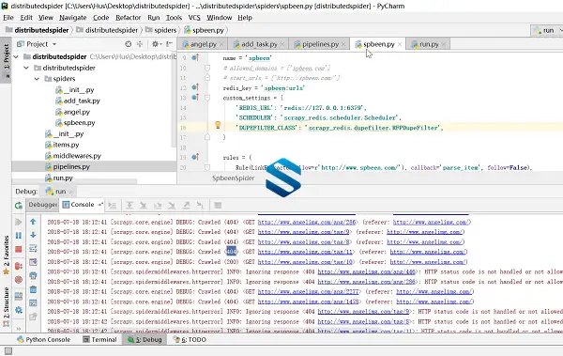Open the Navigate menu
Screen dimensions: 563x356
coord(73,18)
